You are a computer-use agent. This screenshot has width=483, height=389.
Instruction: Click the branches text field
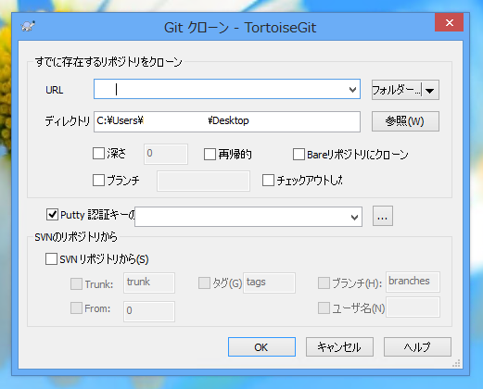pos(413,282)
